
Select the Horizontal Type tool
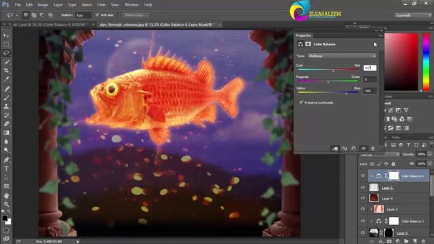pyautogui.click(x=6, y=169)
